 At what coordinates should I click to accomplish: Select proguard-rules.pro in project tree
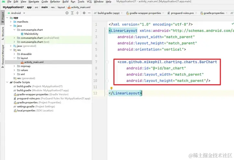[52, 98]
